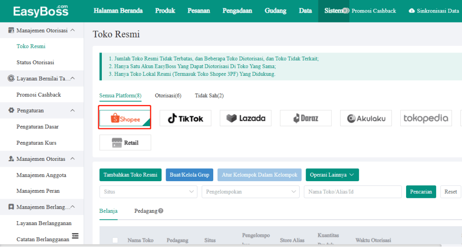Click the Promosi Cashback coin icon

tap(346, 11)
